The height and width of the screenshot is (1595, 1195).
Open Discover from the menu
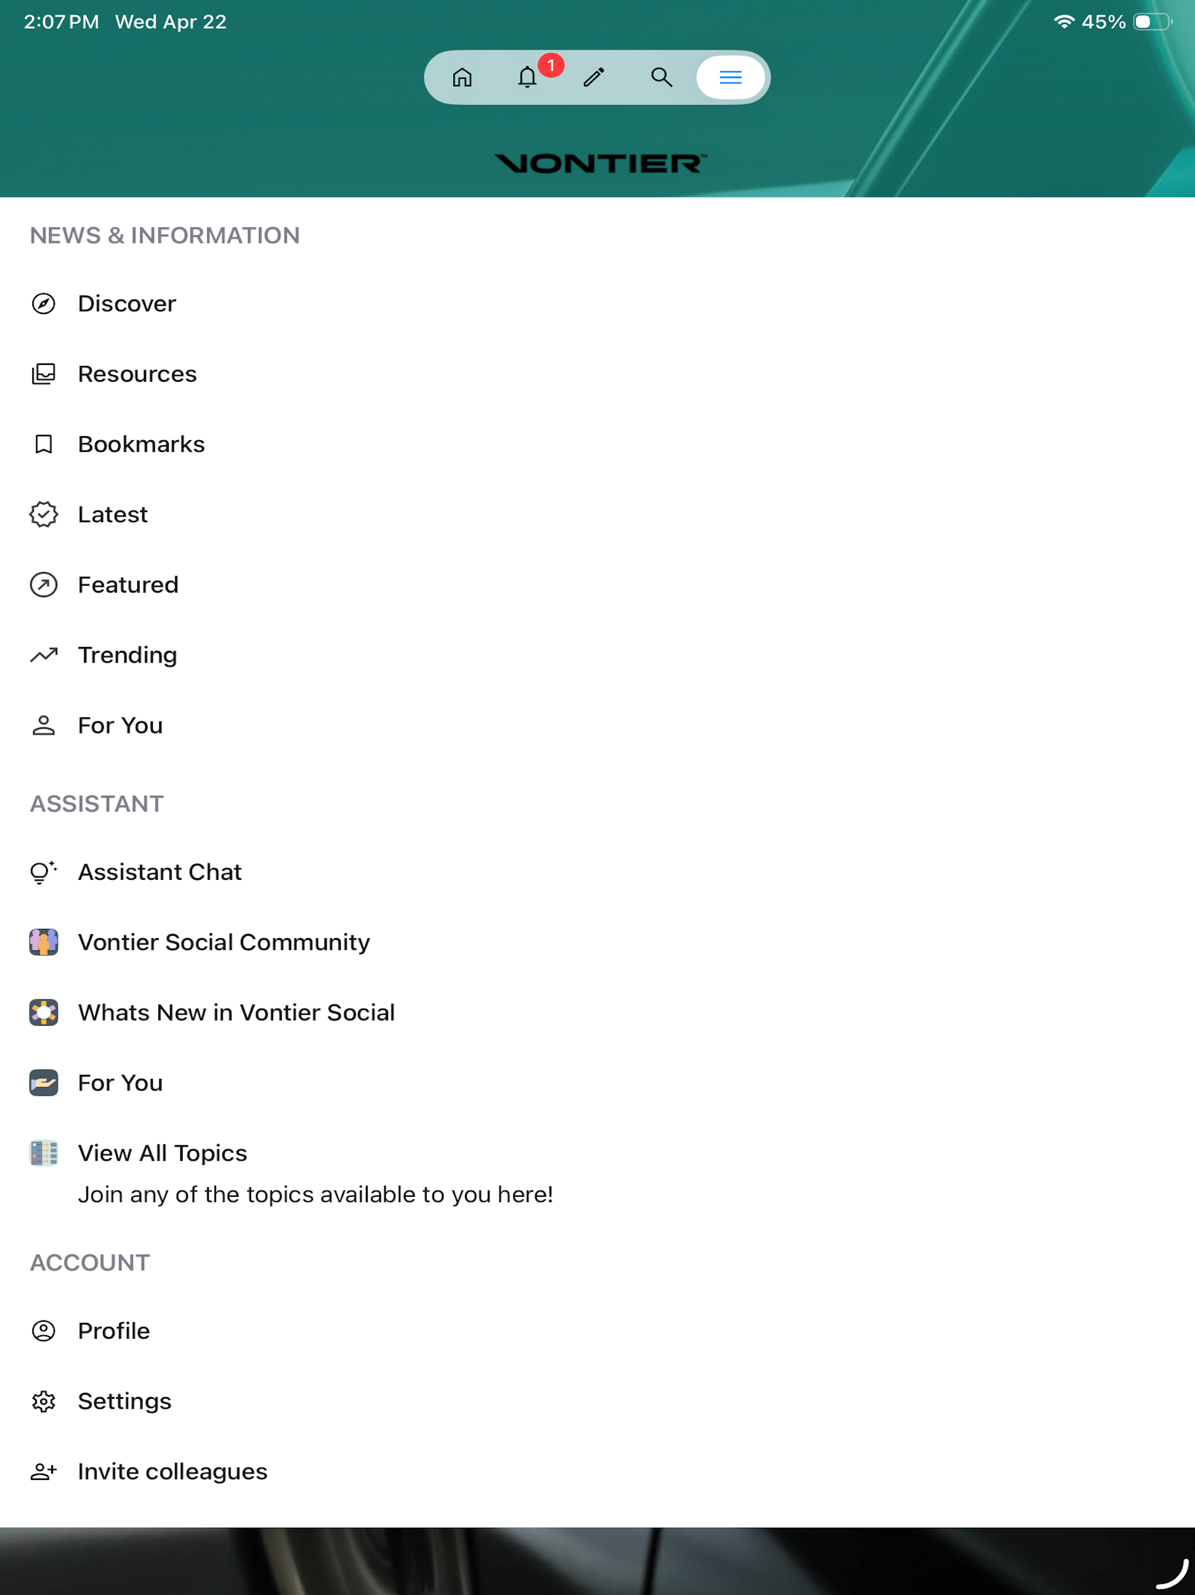(597, 304)
